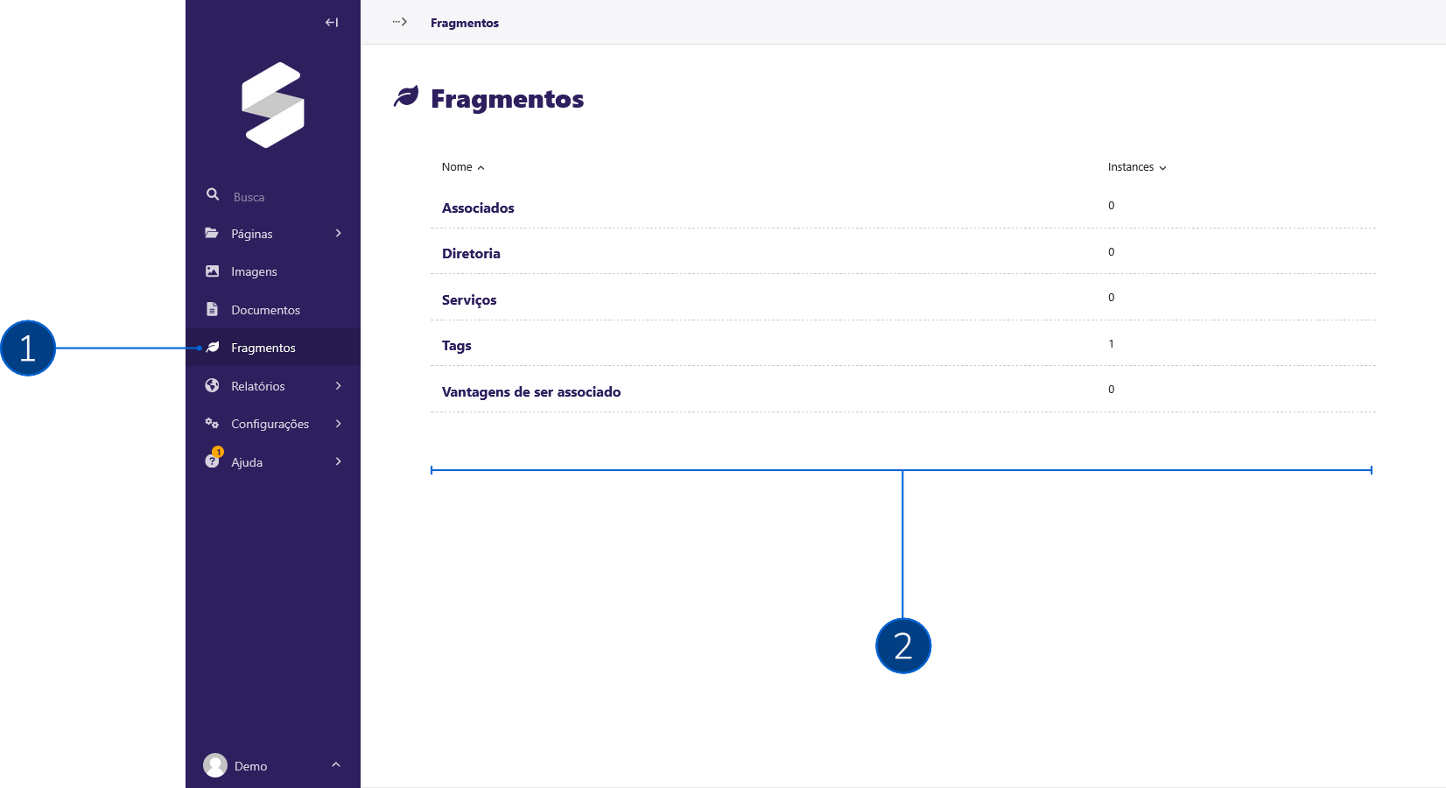The image size is (1446, 788).
Task: Click the Páginas folder icon
Action: [x=213, y=232]
